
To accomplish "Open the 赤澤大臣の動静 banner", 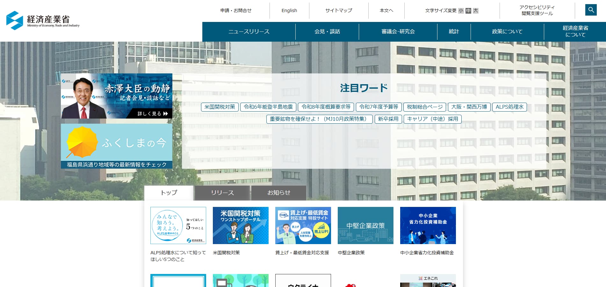I will coord(116,96).
